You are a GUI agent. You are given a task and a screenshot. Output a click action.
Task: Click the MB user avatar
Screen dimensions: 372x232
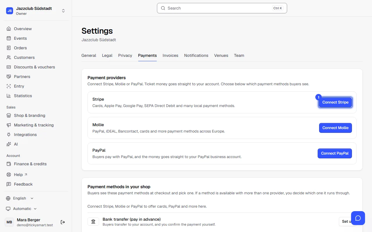(9, 222)
